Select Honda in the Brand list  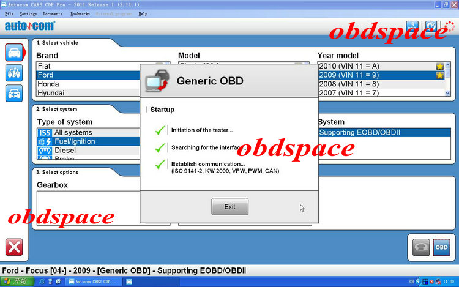[x=88, y=84]
